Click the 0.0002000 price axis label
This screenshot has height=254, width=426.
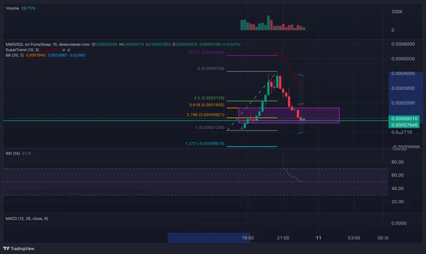pos(403,103)
